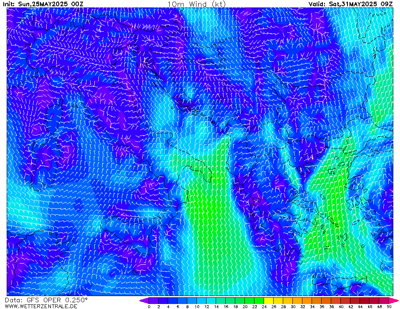This screenshot has width=400, height=309.
Task: Click the '10m Wind (kt)' map title
Action: [197, 4]
